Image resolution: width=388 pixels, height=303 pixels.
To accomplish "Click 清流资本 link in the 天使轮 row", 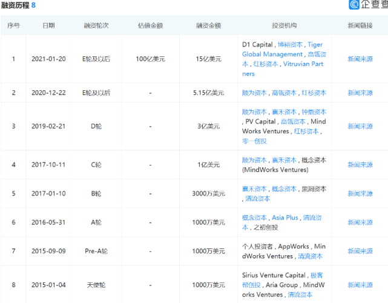I will (300, 295).
